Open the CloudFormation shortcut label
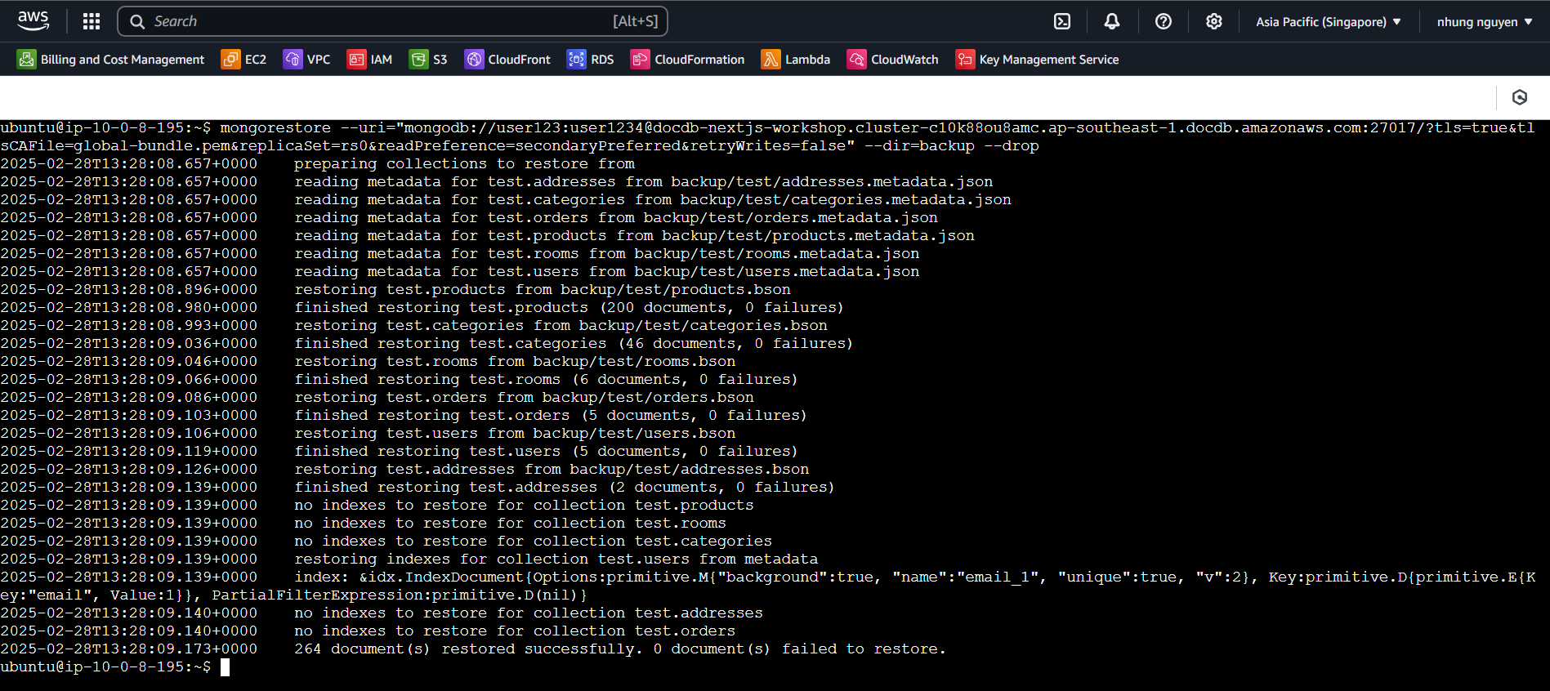Viewport: 1550px width, 691px height. click(699, 60)
